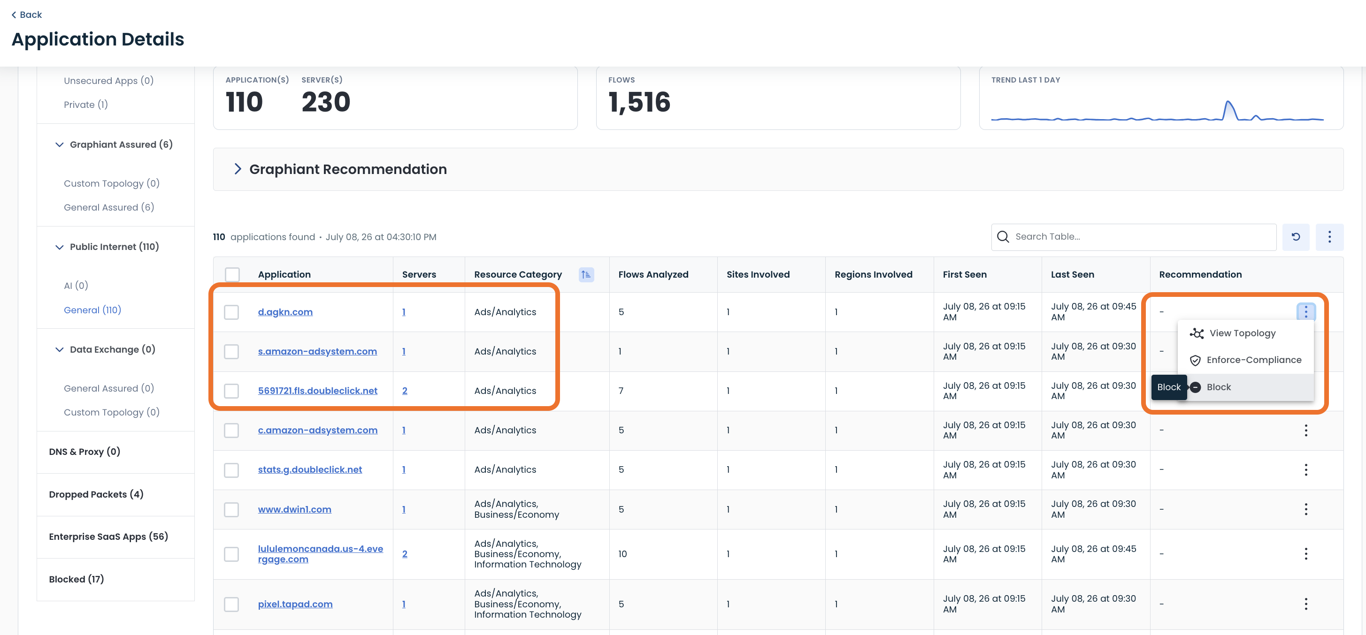
Task: Expand the Enterprise SaaS Apps (56) category
Action: (109, 537)
